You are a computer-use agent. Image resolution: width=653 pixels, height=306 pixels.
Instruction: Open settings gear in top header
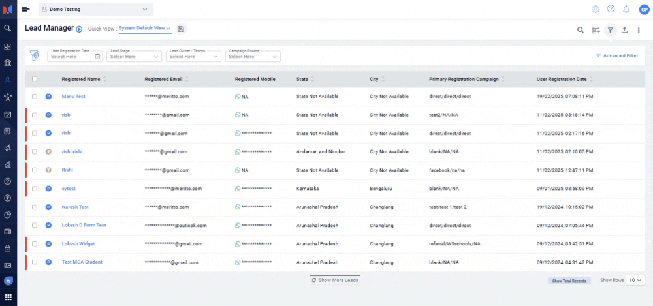point(596,9)
